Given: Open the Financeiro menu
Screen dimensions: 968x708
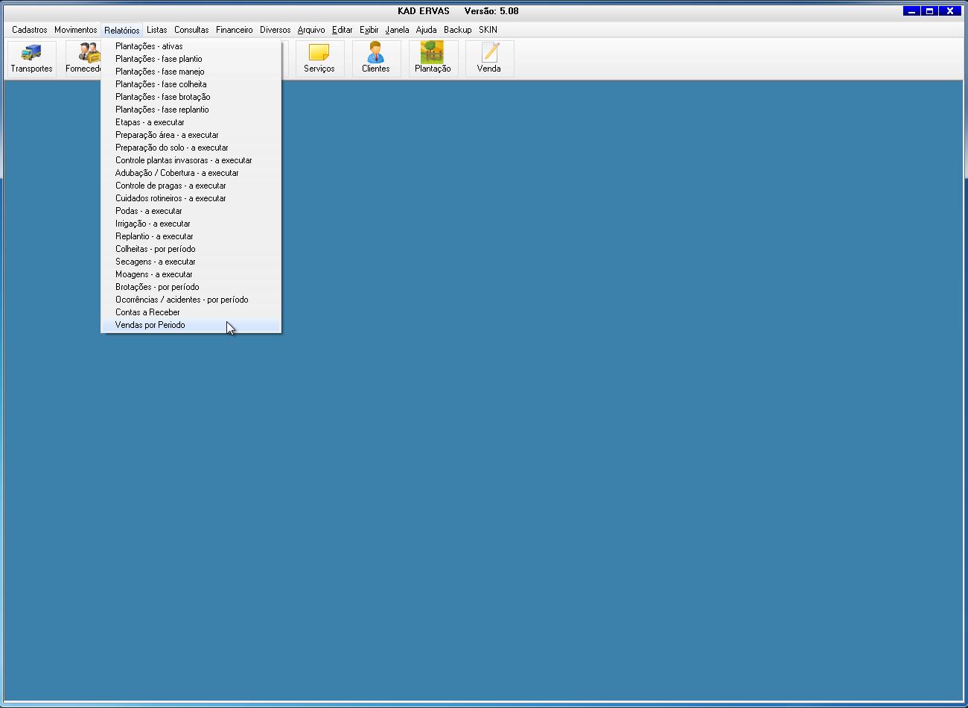Looking at the screenshot, I should (235, 30).
